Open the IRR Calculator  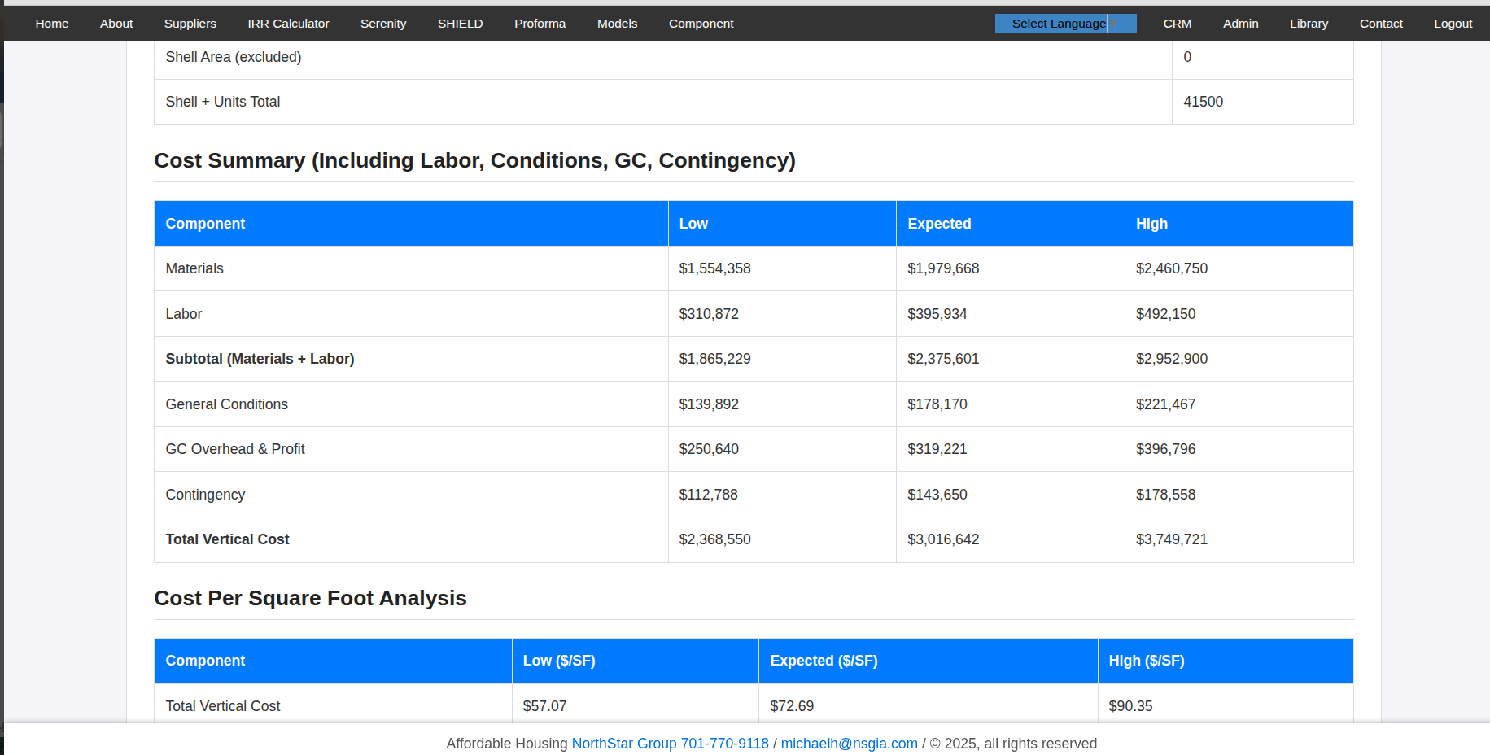click(x=288, y=24)
